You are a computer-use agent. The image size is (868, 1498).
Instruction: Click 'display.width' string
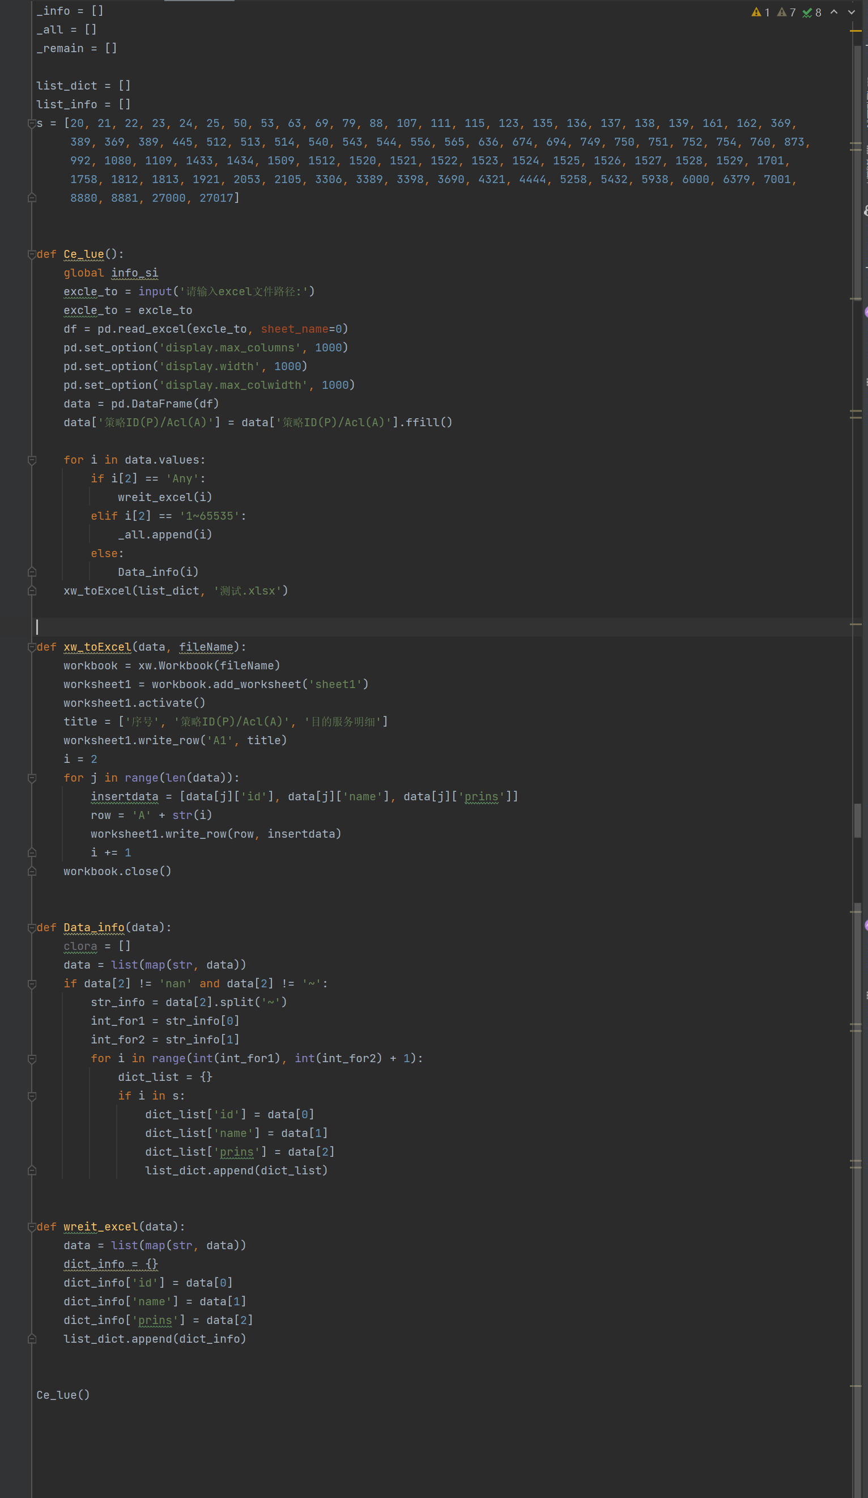point(210,367)
